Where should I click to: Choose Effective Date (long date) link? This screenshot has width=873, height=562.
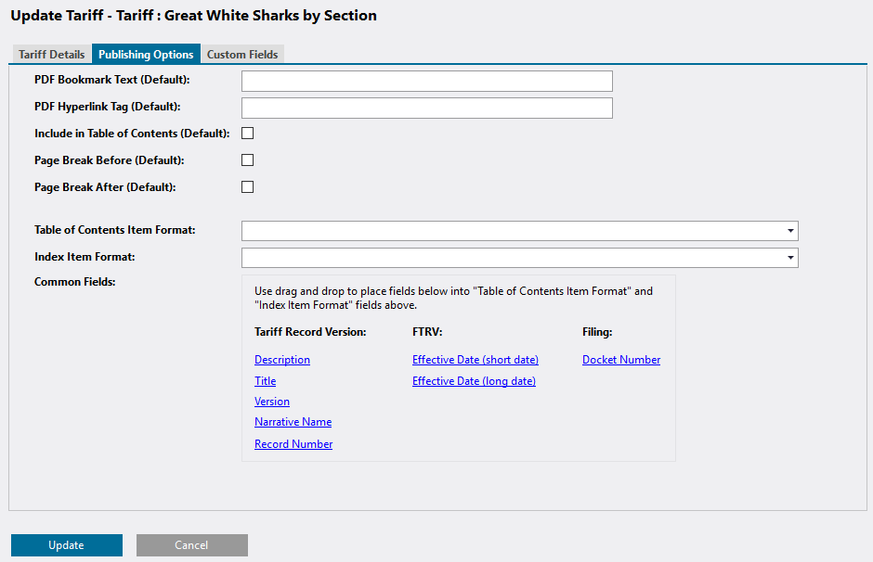pyautogui.click(x=474, y=381)
